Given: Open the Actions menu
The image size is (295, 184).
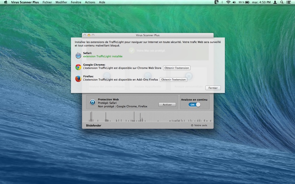Looking at the screenshot, I should coord(90,2).
